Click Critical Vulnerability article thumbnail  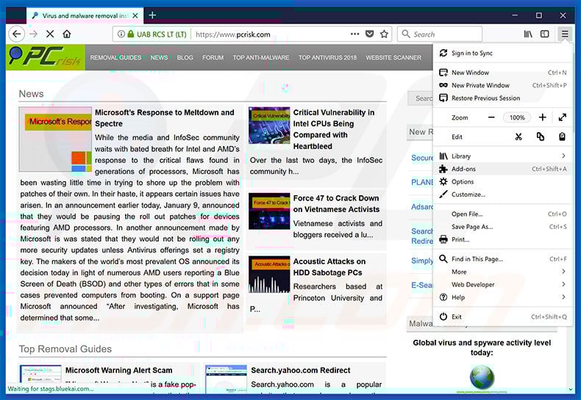pyautogui.click(x=269, y=126)
